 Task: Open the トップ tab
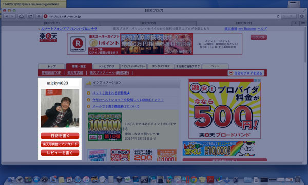point(52,66)
